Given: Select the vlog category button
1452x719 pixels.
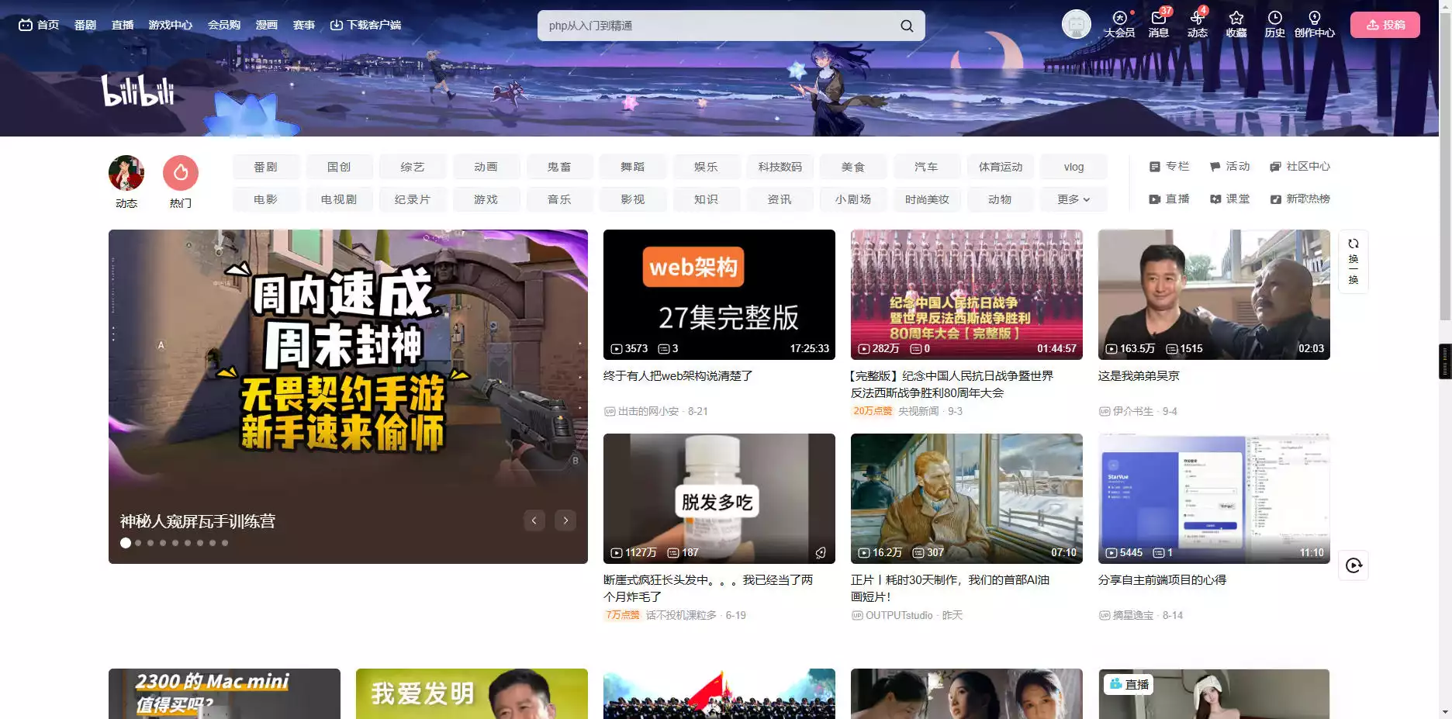Looking at the screenshot, I should [x=1073, y=167].
